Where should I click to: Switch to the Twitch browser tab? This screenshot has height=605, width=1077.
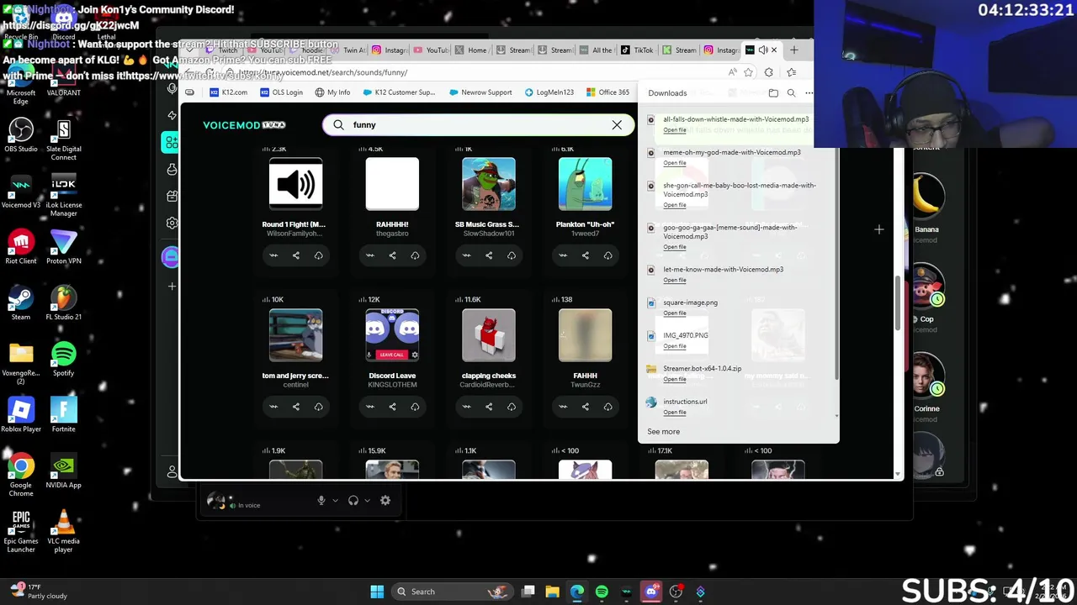(222, 50)
